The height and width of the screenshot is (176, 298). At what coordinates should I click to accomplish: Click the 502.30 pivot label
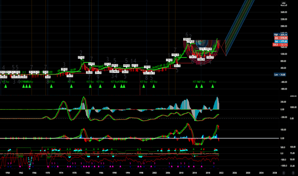tap(107, 64)
